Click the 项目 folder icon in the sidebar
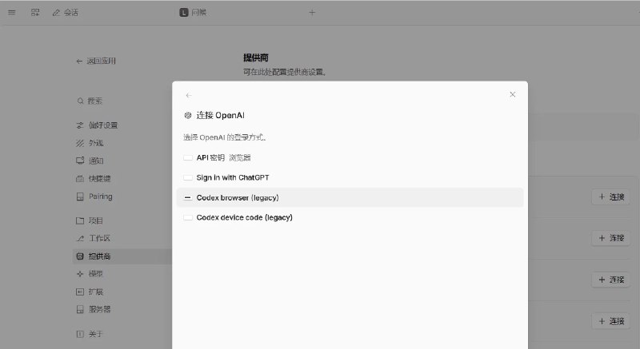The height and width of the screenshot is (349, 640). point(80,220)
